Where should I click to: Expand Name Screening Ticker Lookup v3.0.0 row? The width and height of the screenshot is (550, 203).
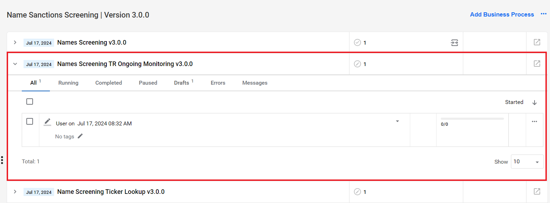(x=15, y=191)
